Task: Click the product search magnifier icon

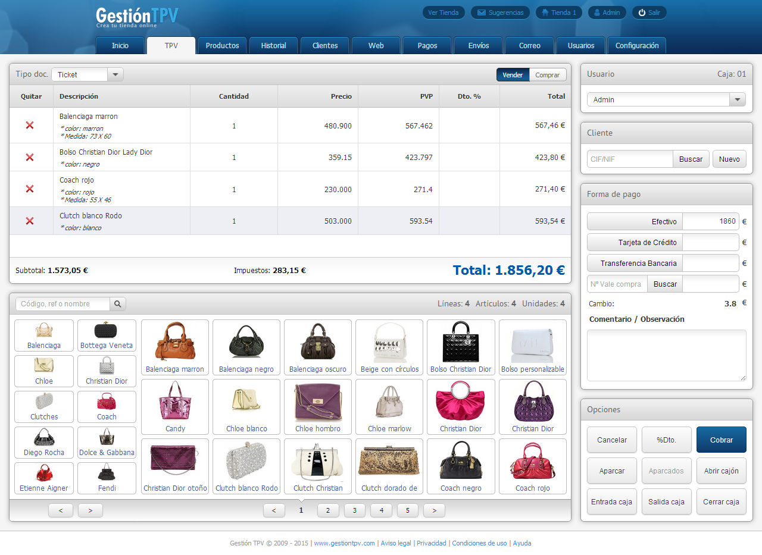Action: click(118, 304)
